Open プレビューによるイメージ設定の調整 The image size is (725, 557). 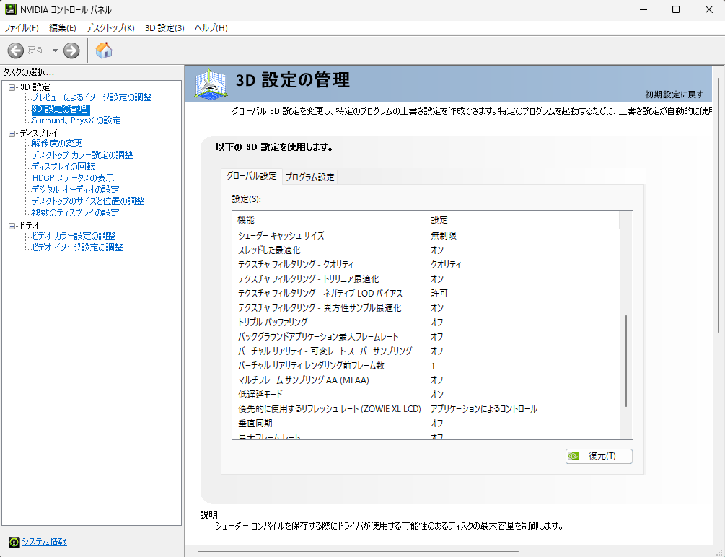[92, 97]
